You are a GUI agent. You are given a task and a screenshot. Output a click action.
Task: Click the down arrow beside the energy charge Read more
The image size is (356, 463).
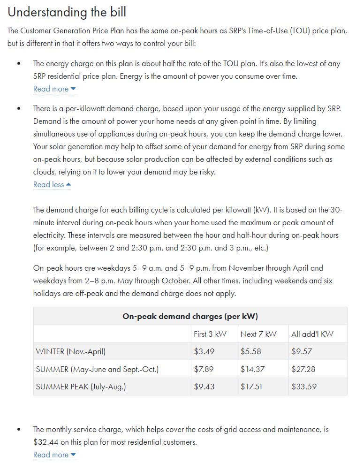click(73, 89)
